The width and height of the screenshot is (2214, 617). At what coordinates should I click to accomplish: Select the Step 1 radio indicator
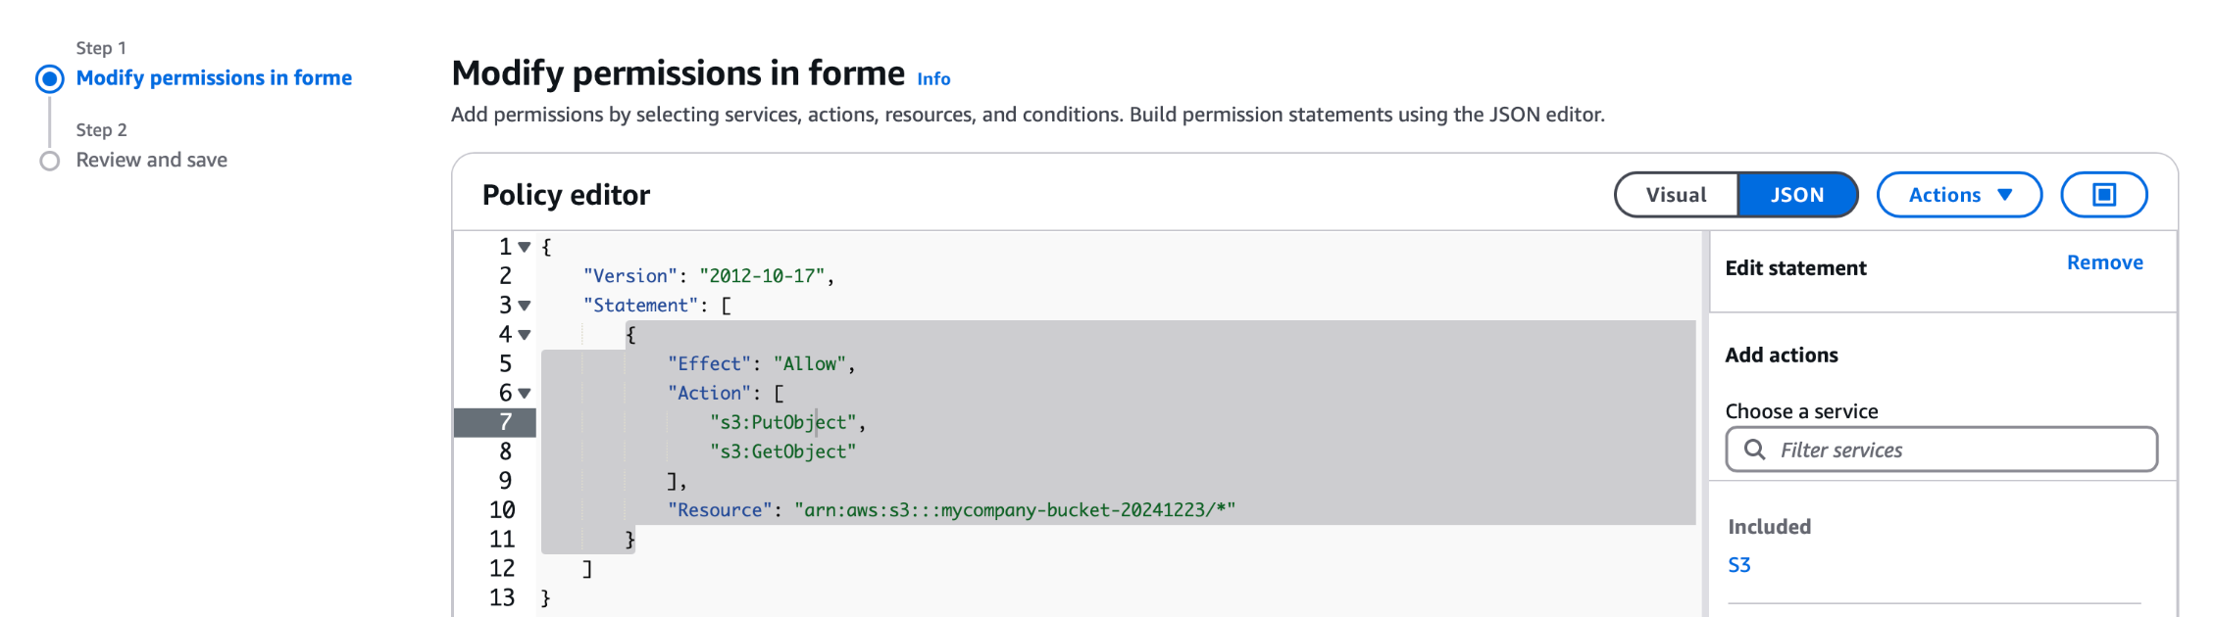(50, 78)
